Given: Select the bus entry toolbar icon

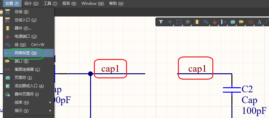Looking at the screenshot, I should 224,22.
